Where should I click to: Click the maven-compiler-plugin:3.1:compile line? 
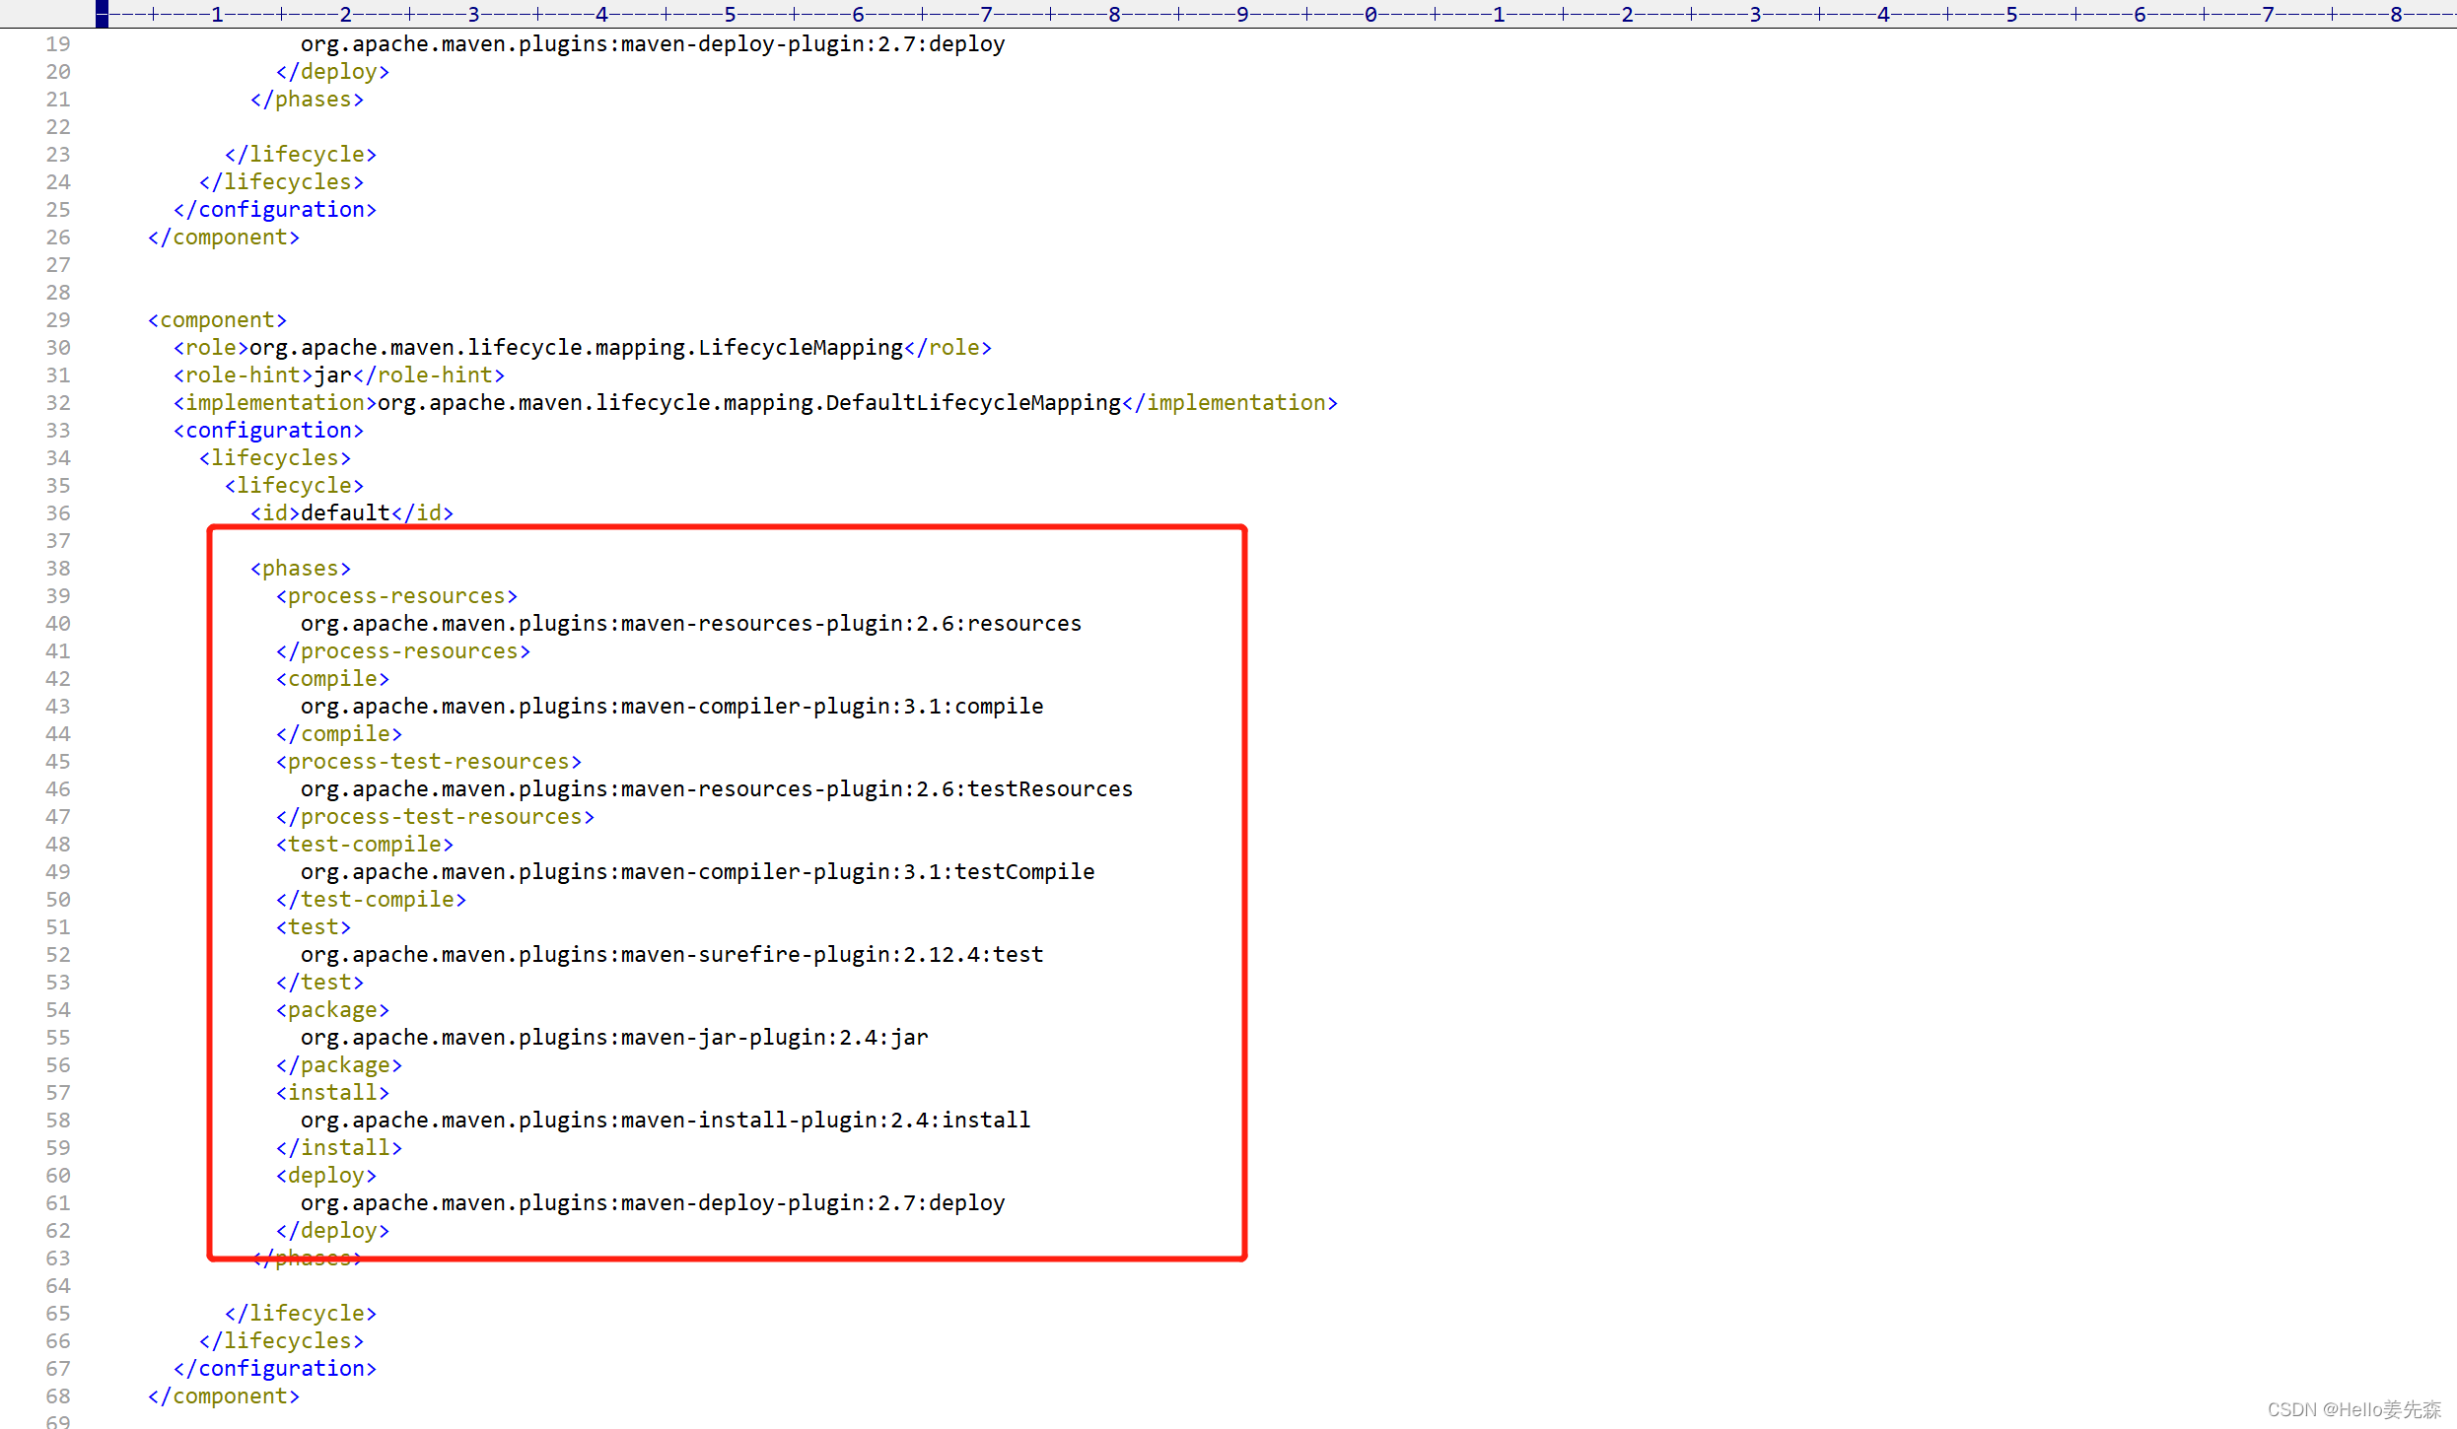[672, 707]
